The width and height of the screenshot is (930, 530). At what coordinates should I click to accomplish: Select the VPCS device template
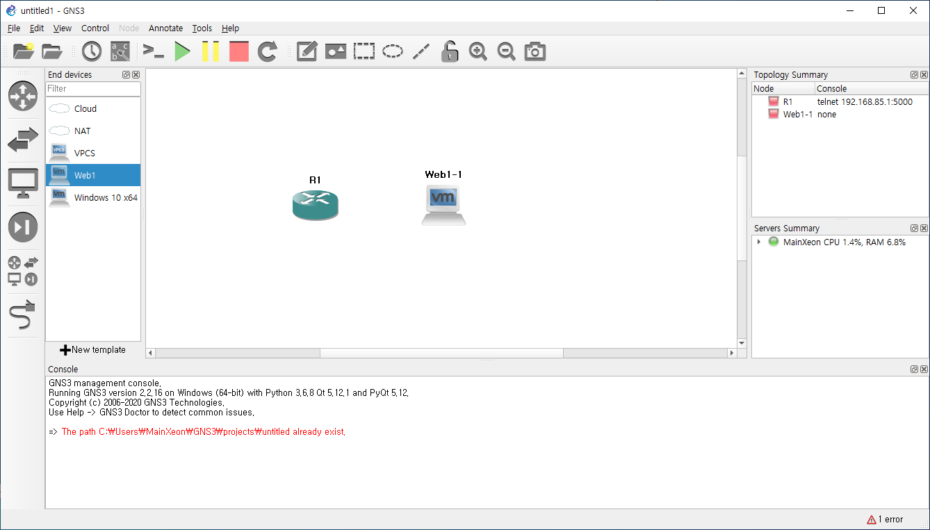[93, 153]
